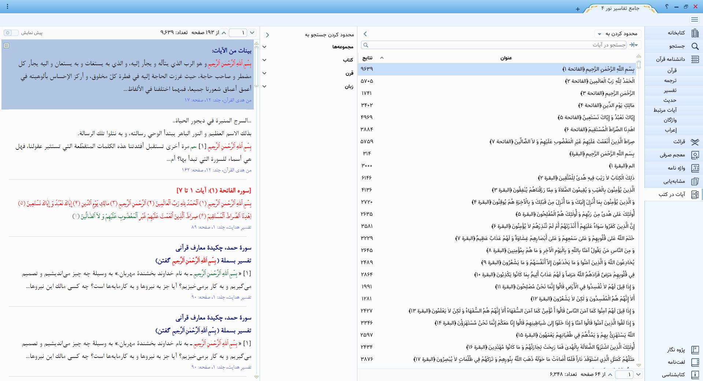The image size is (703, 381).
Task: Open the کتابشناسی info icon
Action: (x=695, y=375)
